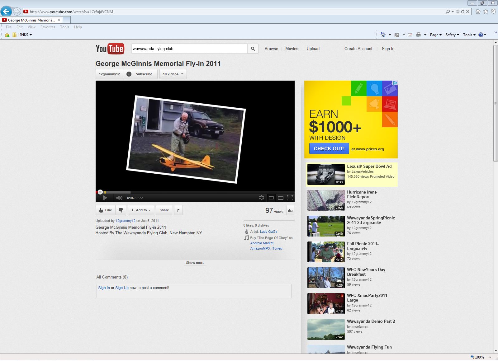Dislike the video with thumbs down
The height and width of the screenshot is (361, 498).
tap(121, 210)
